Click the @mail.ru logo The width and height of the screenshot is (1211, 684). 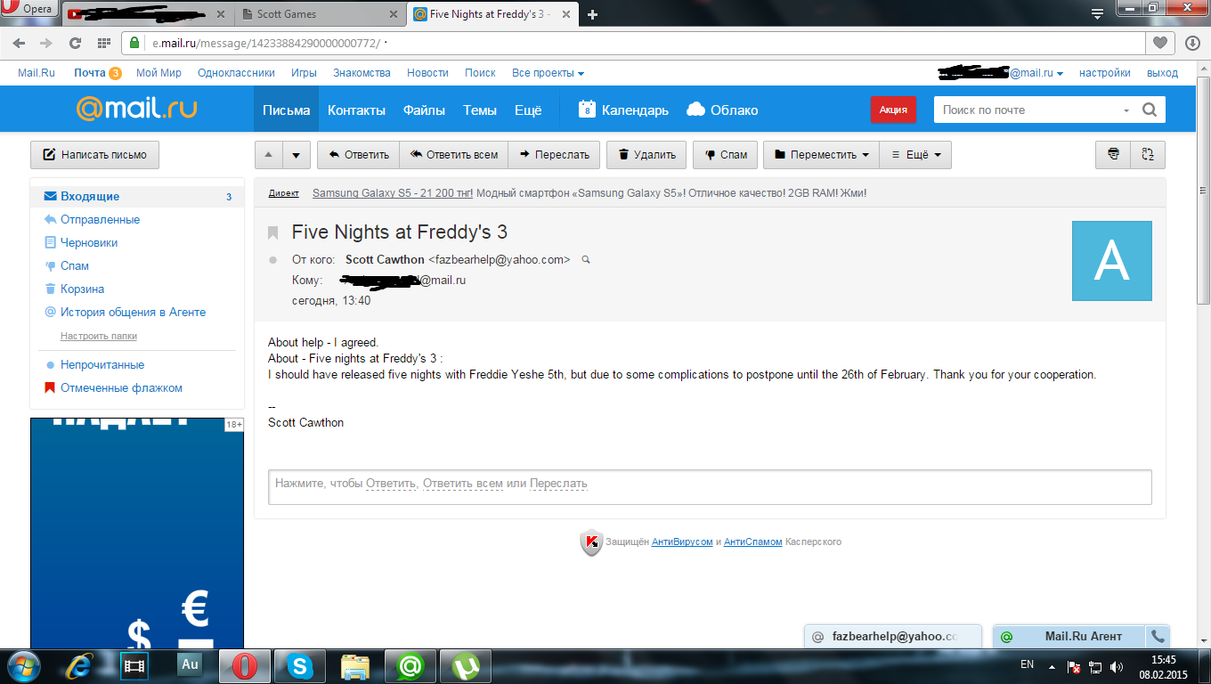click(136, 109)
